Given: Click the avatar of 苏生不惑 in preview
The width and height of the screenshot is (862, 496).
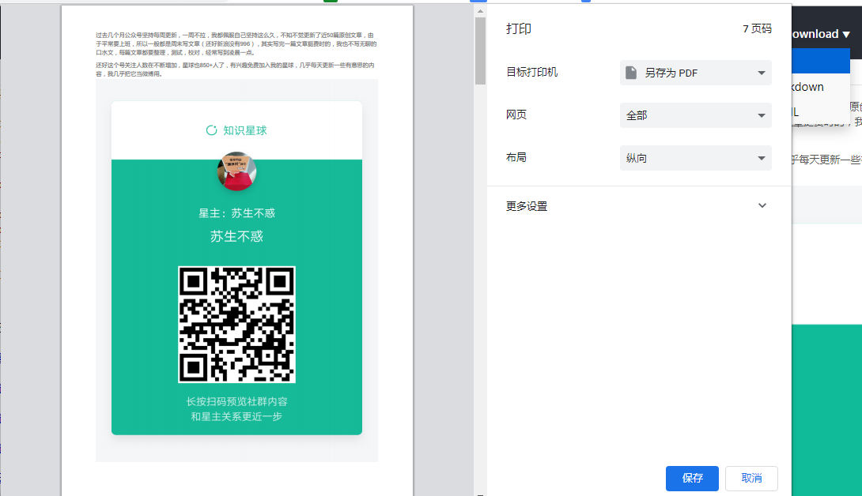Looking at the screenshot, I should 236,171.
